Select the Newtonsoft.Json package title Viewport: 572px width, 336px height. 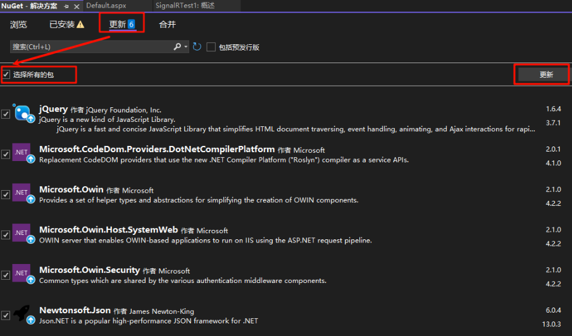point(75,310)
